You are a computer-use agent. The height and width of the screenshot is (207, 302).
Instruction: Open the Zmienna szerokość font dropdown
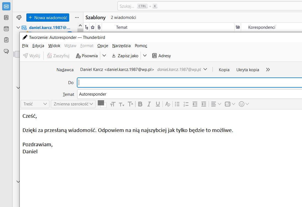[x=73, y=104]
